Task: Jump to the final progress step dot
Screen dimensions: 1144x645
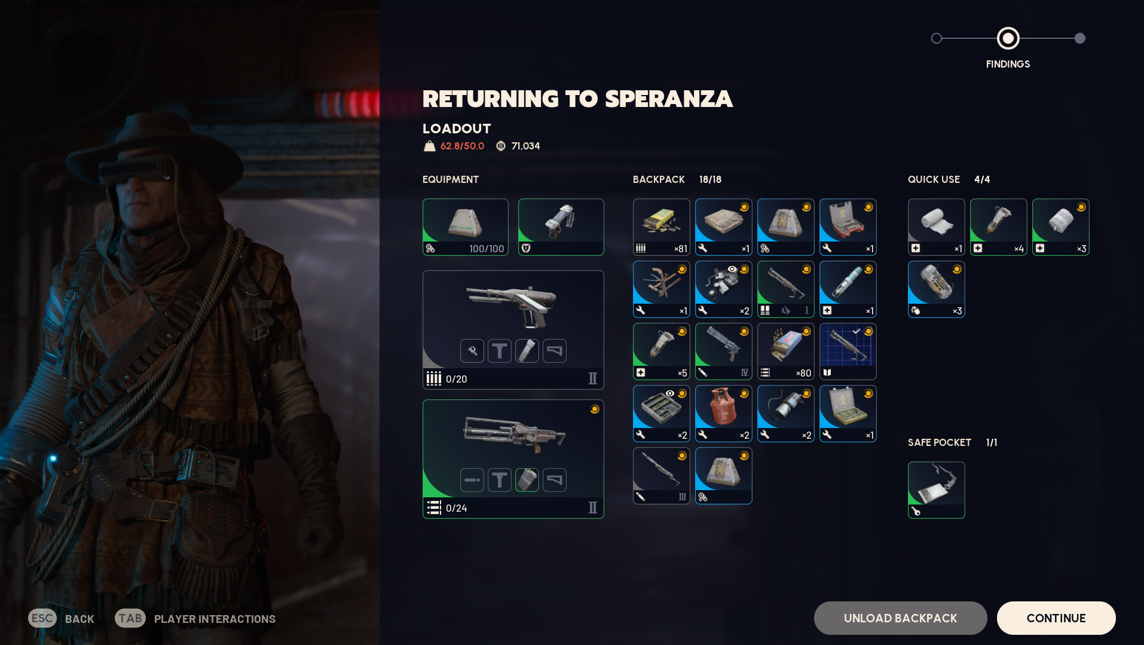Action: [x=1079, y=38]
